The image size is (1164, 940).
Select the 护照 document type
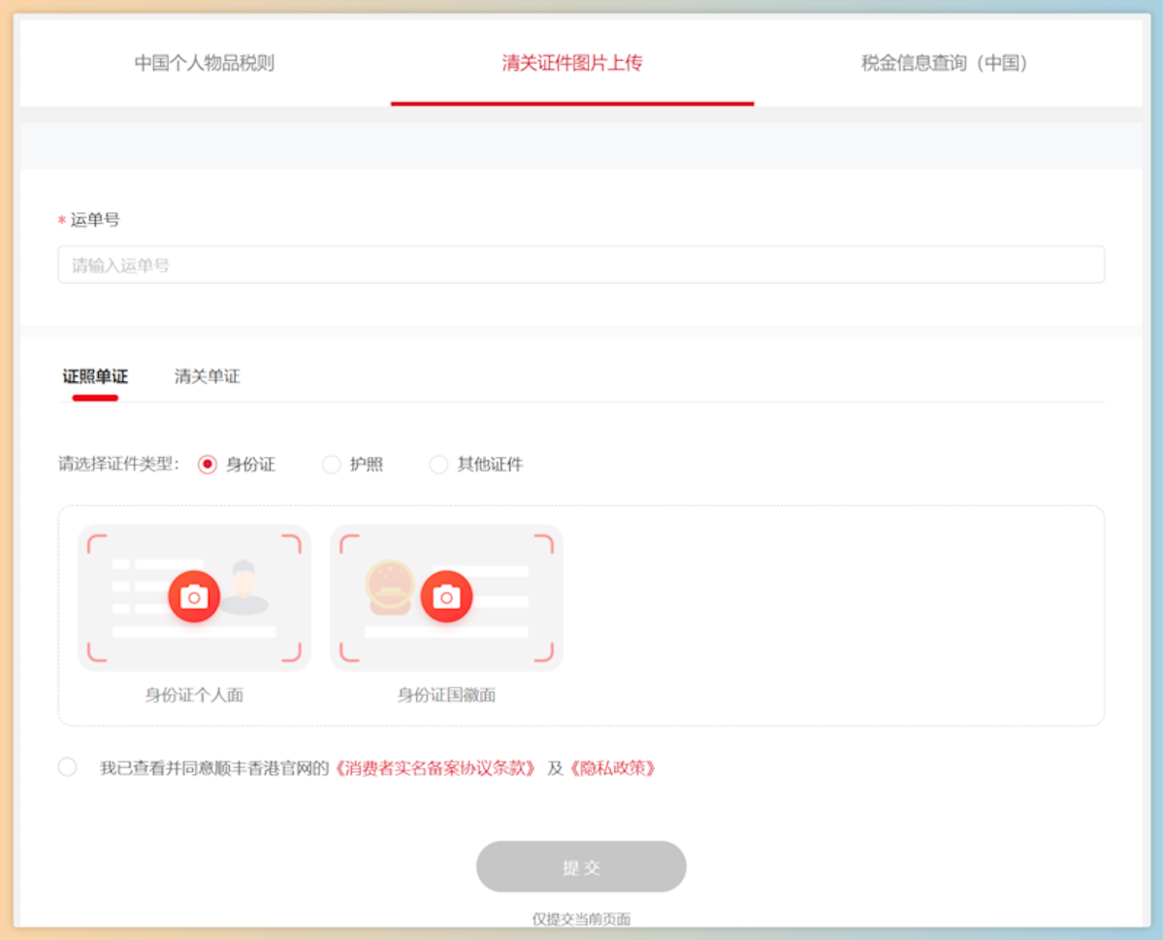pos(331,464)
